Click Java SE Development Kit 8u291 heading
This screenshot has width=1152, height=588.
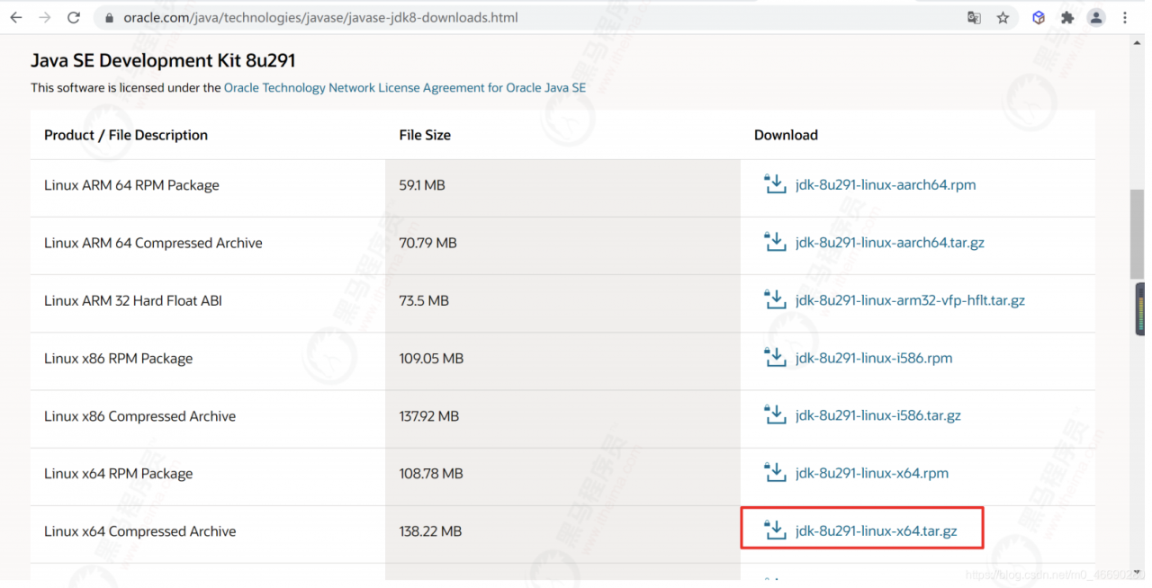pyautogui.click(x=163, y=60)
